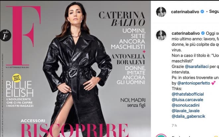Image resolution: width=219 pixels, height=137 pixels.
Task: Open the @sonolucadini tag
Action: (x=185, y=105)
